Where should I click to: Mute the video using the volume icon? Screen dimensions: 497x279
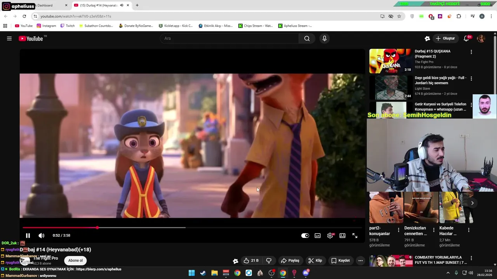[42, 236]
